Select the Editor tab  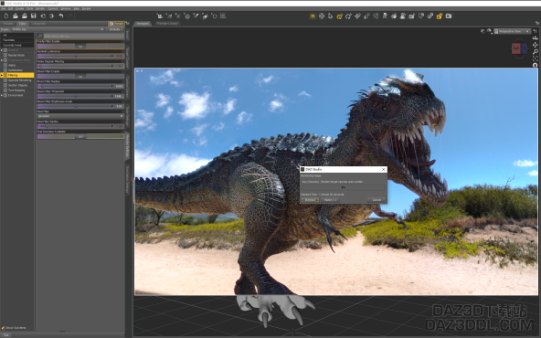coord(23,24)
